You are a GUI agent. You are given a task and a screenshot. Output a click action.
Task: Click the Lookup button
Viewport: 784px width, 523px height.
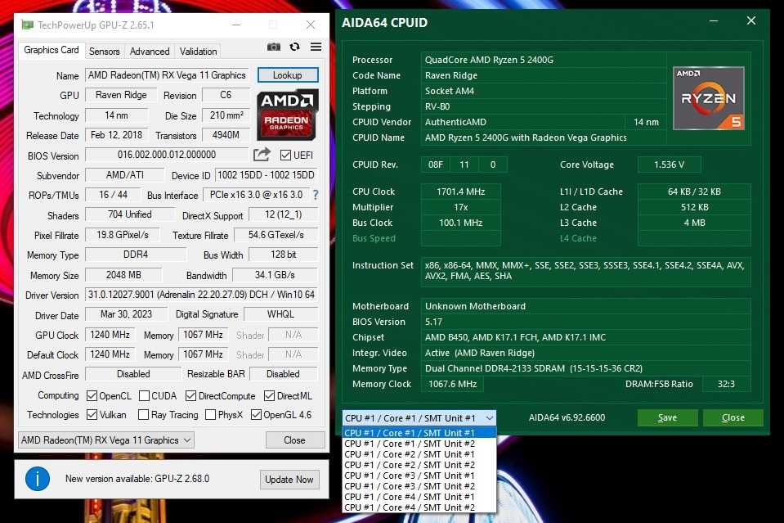(x=288, y=75)
